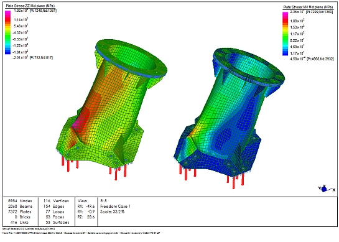Viewport: 339px width, 242px height.
Task: Click the 2868 Beams count entry
Action: [20, 207]
